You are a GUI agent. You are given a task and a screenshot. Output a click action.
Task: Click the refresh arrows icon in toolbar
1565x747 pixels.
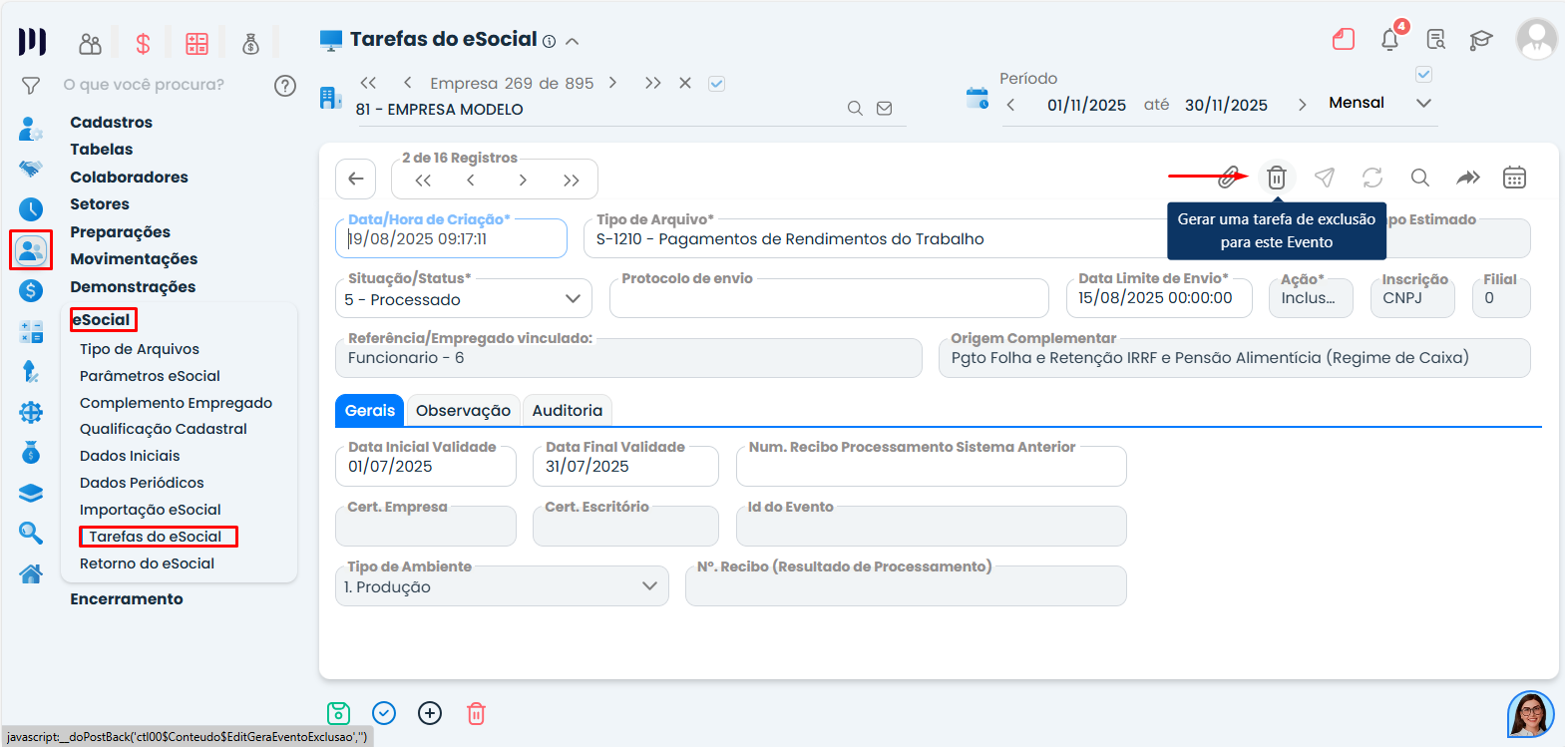[x=1372, y=178]
